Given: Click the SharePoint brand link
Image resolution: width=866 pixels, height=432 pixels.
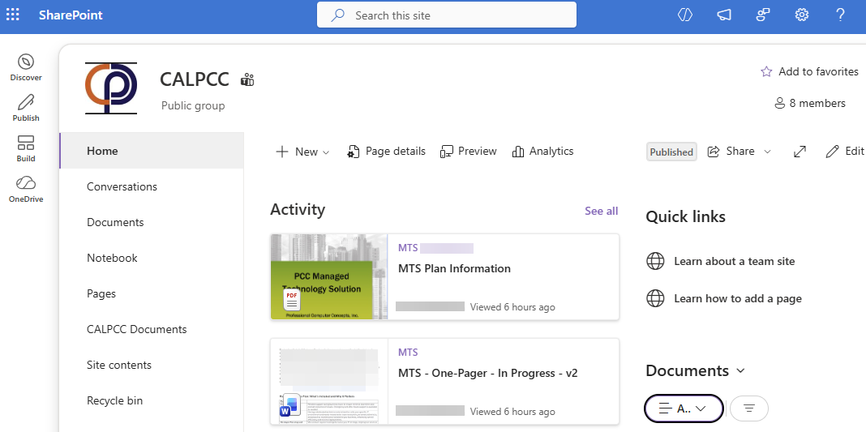Looking at the screenshot, I should point(71,15).
